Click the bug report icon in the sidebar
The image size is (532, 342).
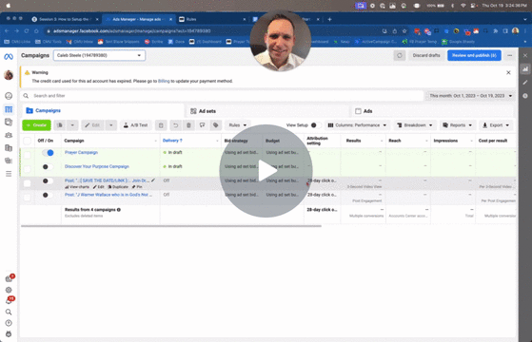click(x=9, y=334)
